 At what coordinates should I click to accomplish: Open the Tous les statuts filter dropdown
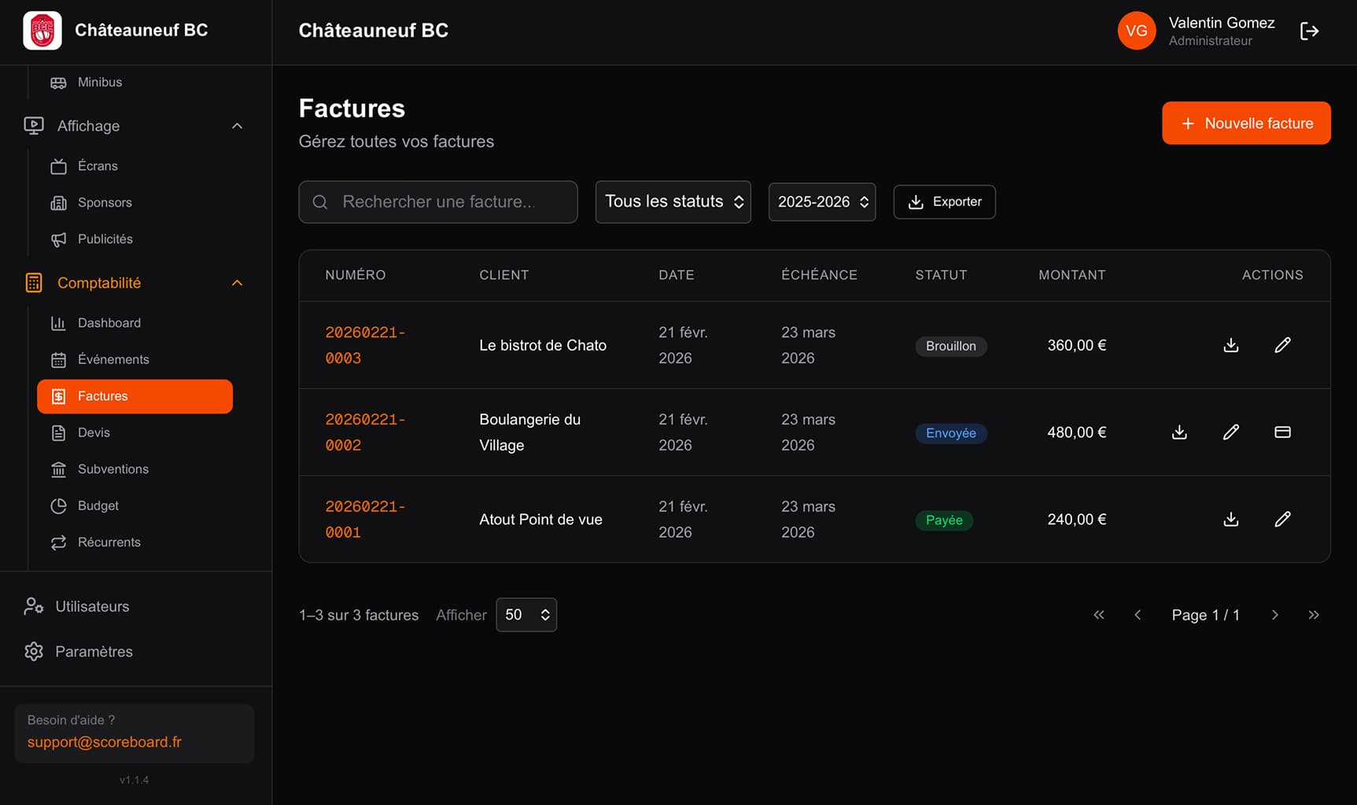673,202
